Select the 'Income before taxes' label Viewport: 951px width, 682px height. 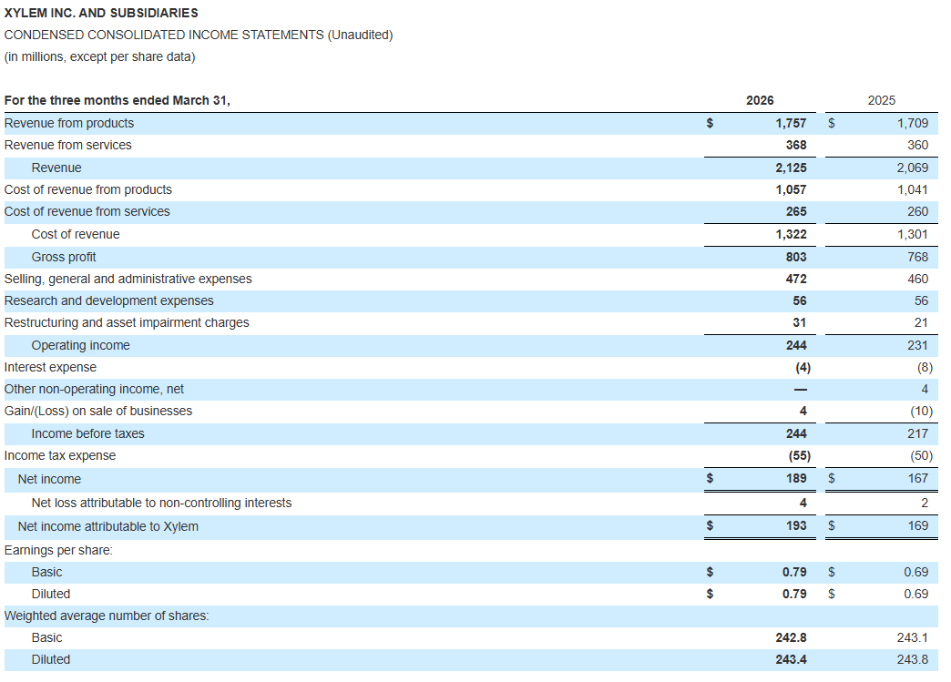click(x=88, y=434)
